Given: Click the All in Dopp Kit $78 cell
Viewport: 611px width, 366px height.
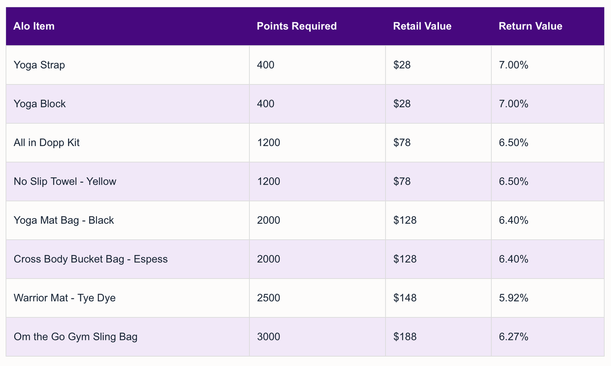Looking at the screenshot, I should pos(402,143).
